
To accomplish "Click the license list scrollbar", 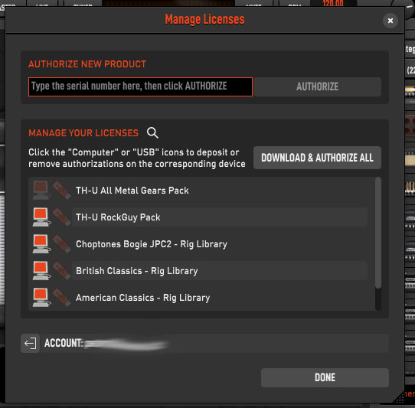I will coord(378,233).
